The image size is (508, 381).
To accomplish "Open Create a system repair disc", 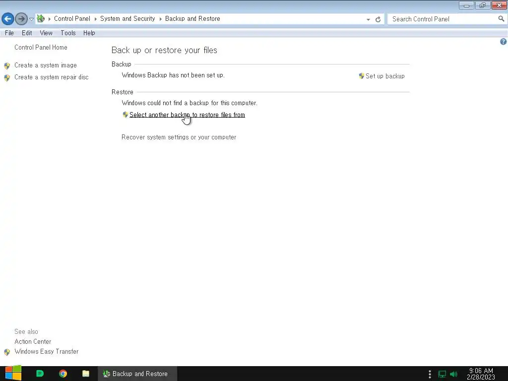I will click(52, 77).
